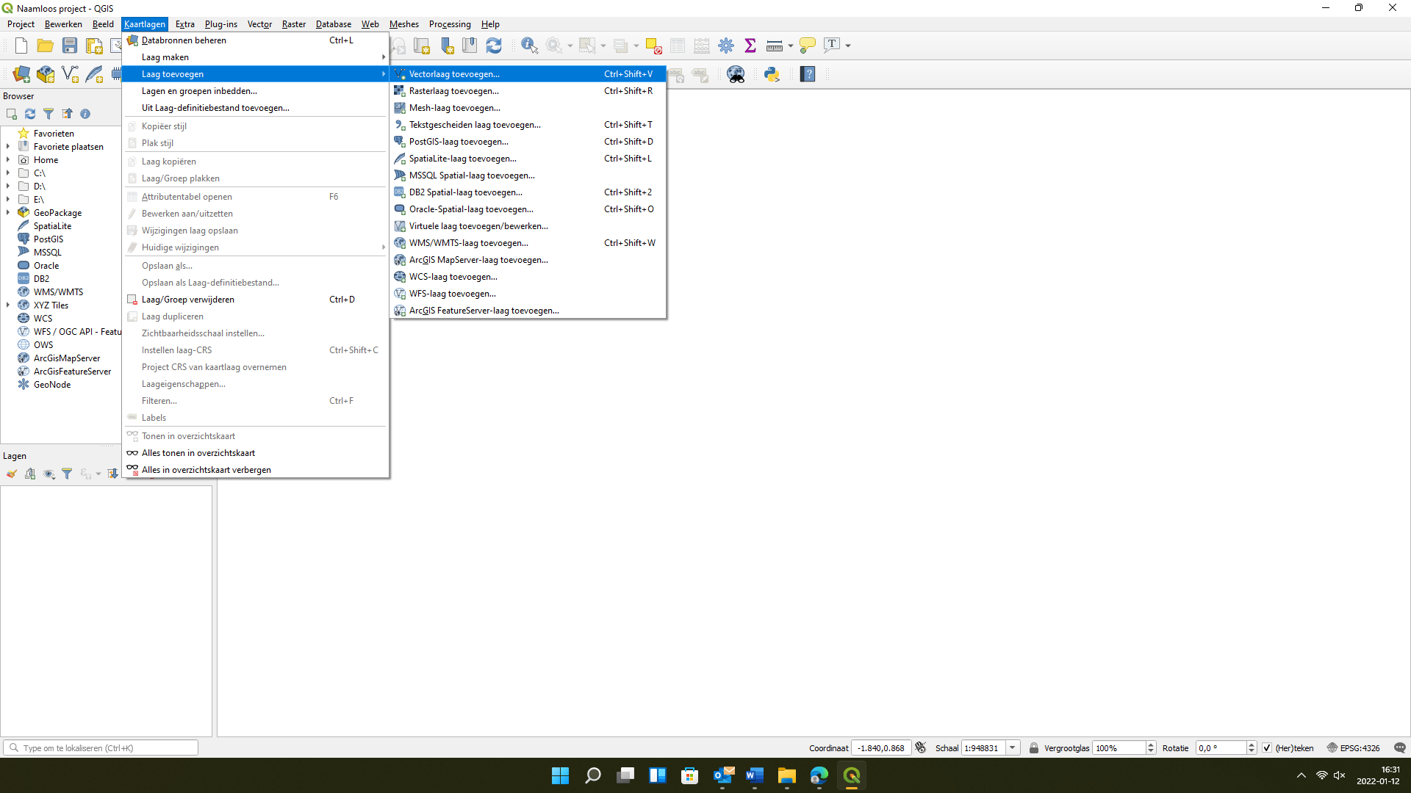
Task: Click the Map Tips speech bubble icon
Action: click(807, 46)
